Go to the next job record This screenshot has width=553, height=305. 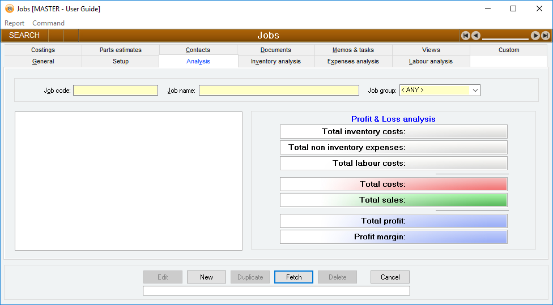coord(535,36)
